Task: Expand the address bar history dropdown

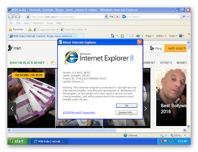Action: pyautogui.click(x=106, y=17)
